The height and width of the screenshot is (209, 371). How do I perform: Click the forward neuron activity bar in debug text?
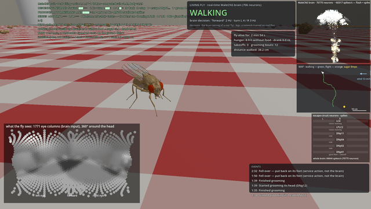pos(81,8)
